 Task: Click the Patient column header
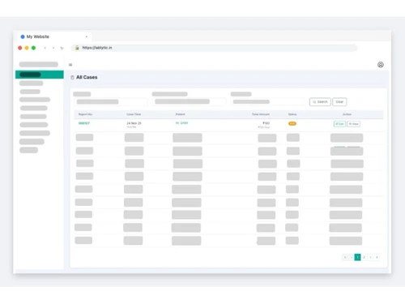point(180,114)
